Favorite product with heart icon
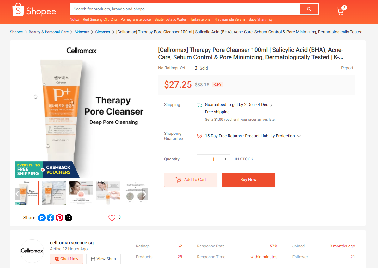This screenshot has height=268, width=378. click(x=112, y=218)
